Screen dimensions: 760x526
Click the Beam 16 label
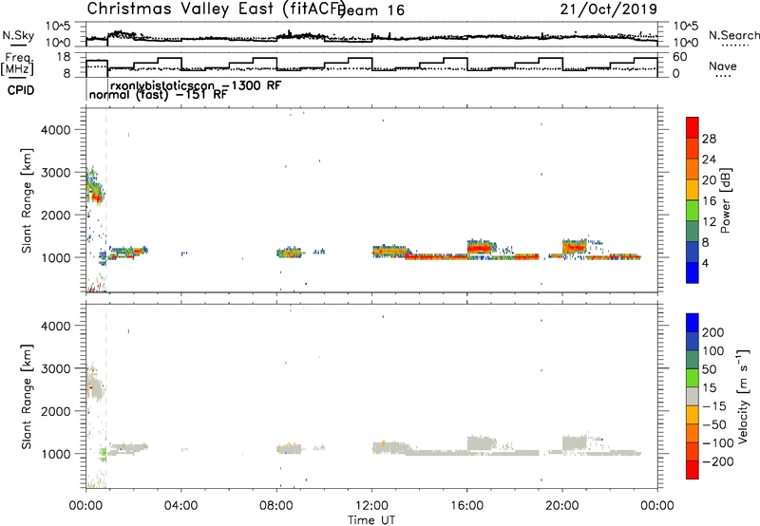(x=372, y=10)
